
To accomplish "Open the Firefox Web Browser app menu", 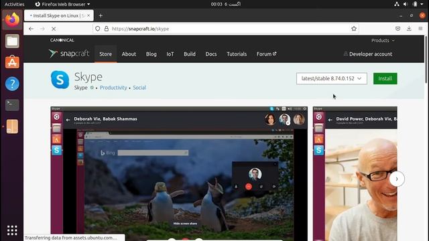I will pos(62,4).
